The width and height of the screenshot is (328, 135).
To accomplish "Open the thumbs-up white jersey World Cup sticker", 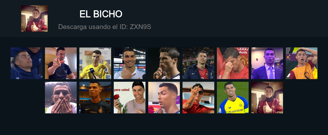I will coord(130,63).
